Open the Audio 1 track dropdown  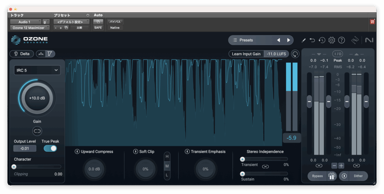(x=25, y=22)
